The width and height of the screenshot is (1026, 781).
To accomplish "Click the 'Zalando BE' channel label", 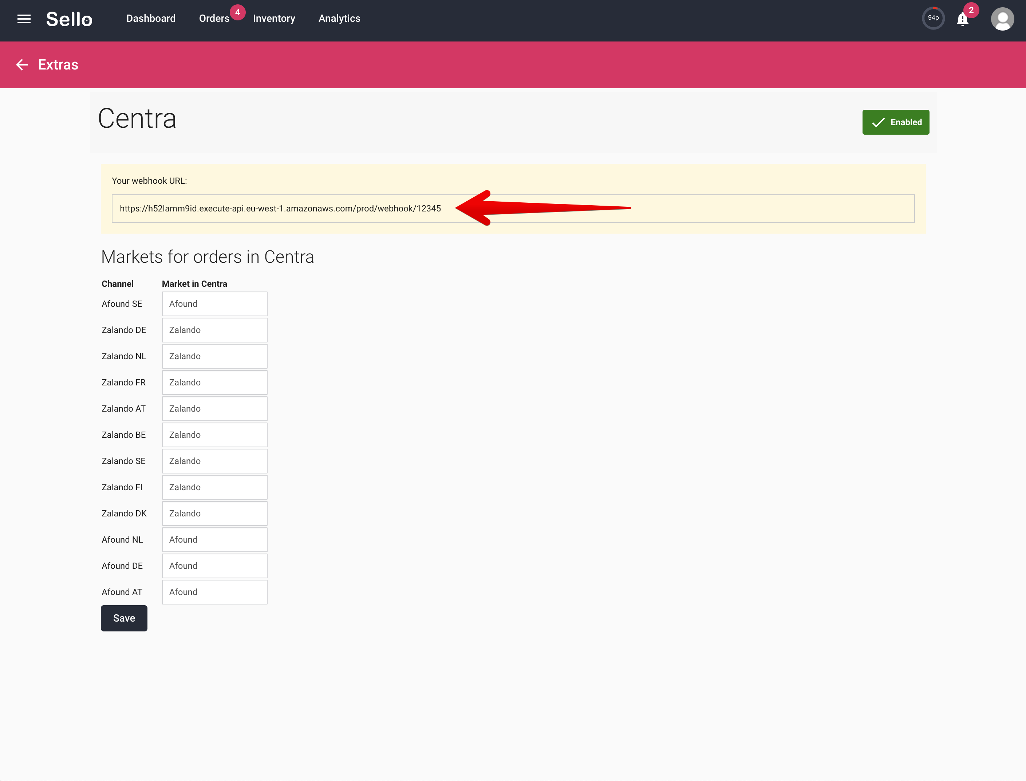I will (x=124, y=435).
